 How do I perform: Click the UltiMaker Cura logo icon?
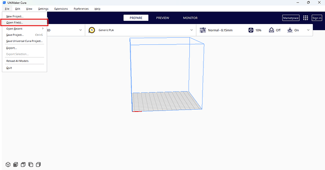click(x=4, y=3)
